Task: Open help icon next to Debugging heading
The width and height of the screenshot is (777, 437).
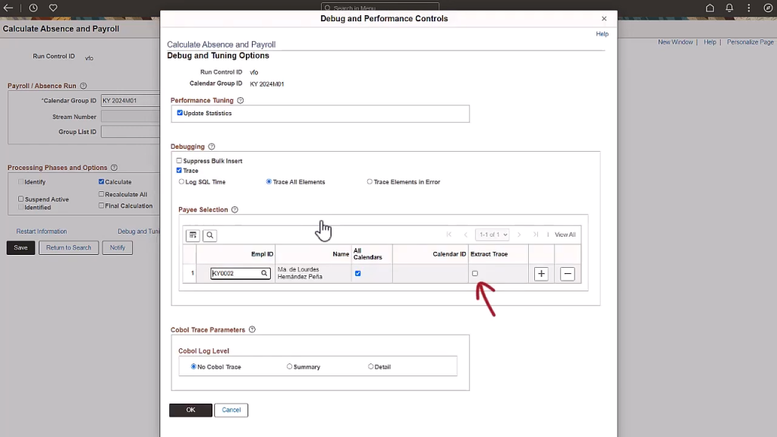Action: [212, 146]
